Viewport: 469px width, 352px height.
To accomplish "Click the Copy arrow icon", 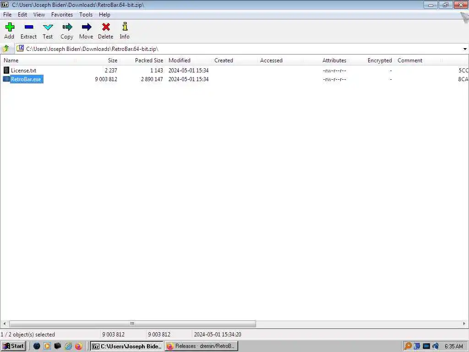I will click(67, 27).
